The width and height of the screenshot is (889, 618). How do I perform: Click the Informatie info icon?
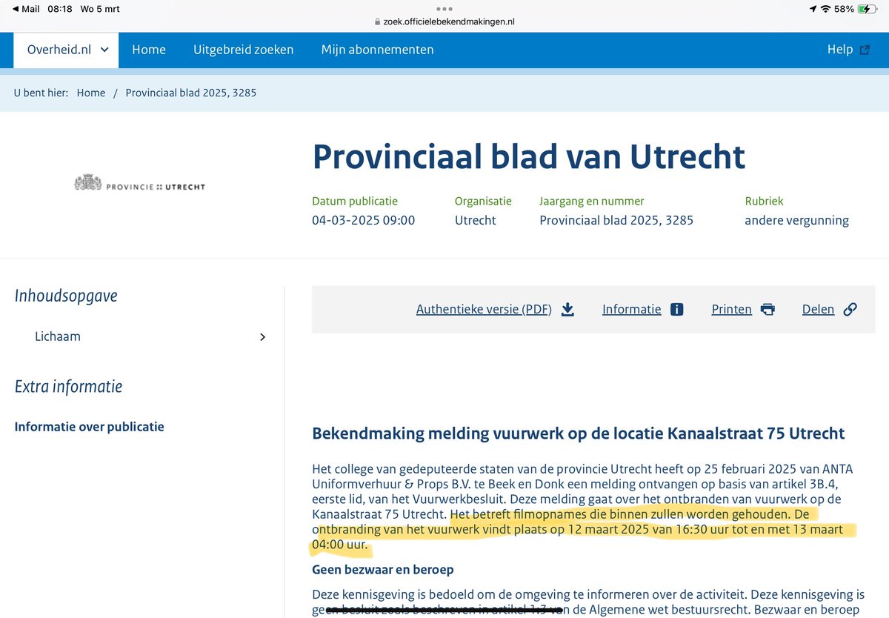(x=676, y=309)
